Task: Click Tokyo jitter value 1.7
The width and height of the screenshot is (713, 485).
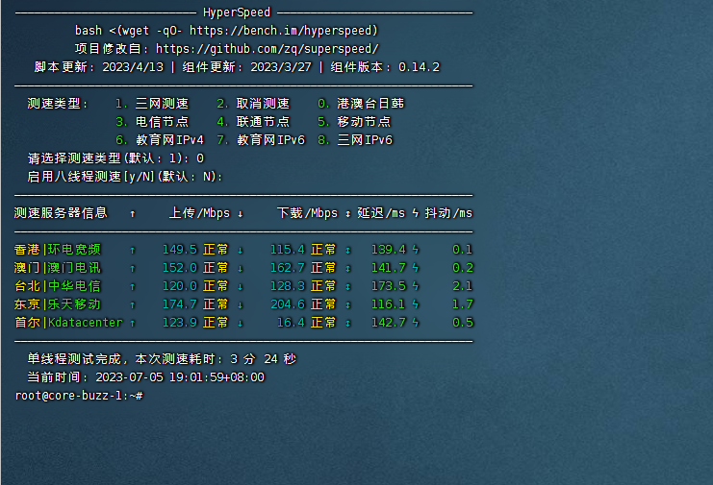Action: pos(463,304)
